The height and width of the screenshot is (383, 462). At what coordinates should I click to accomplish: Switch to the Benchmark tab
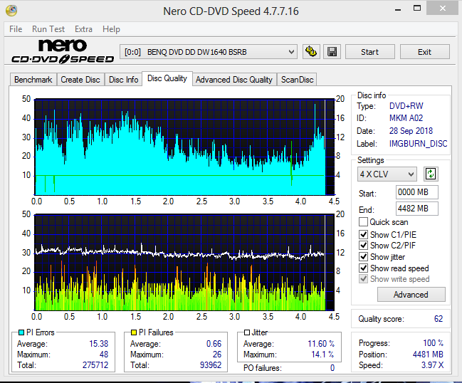click(33, 80)
